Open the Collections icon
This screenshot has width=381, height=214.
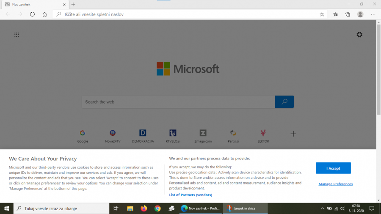[348, 14]
